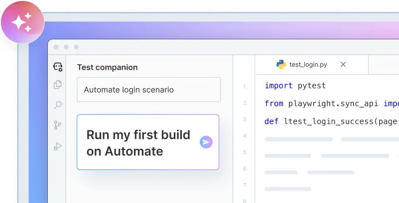The image size is (399, 203).
Task: Open the run and debug icon
Action: pos(58,146)
